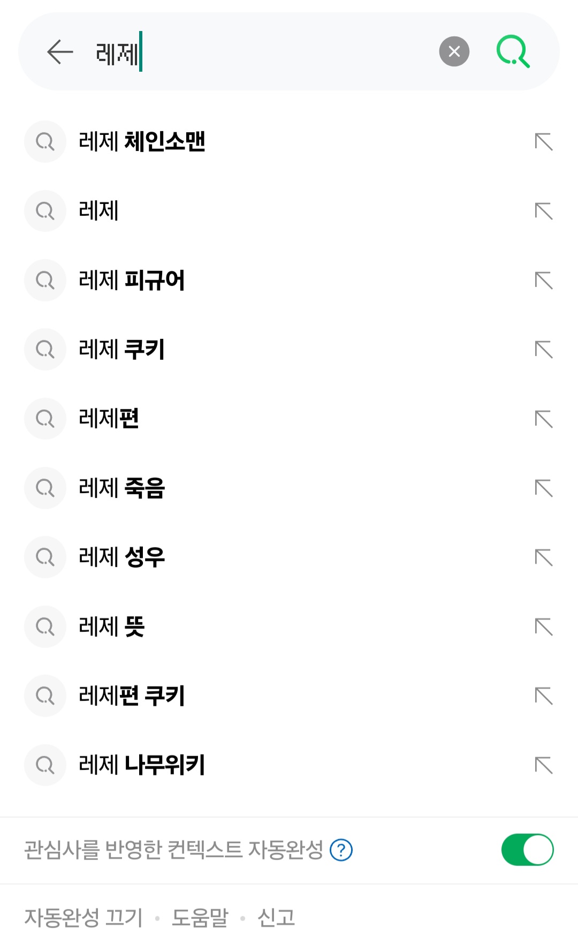This screenshot has height=943, width=578.
Task: Choose the '레제편 쿠키' suggestion
Action: coord(132,696)
